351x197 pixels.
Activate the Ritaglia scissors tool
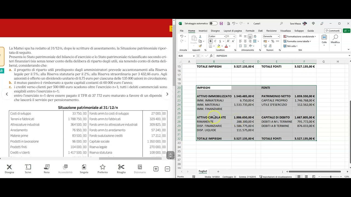click(x=121, y=169)
